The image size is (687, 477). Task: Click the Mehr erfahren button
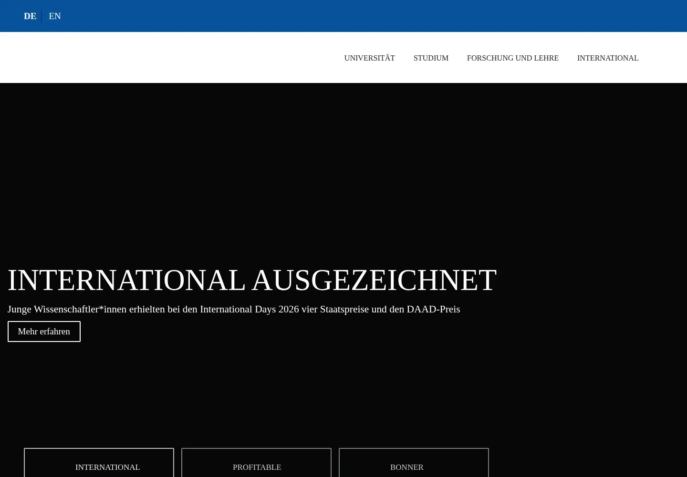[x=44, y=332]
